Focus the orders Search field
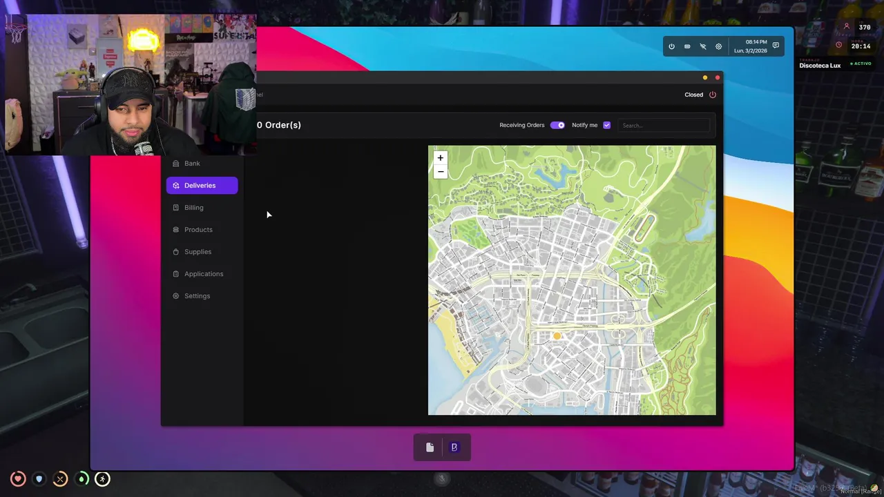The image size is (884, 497). point(663,125)
